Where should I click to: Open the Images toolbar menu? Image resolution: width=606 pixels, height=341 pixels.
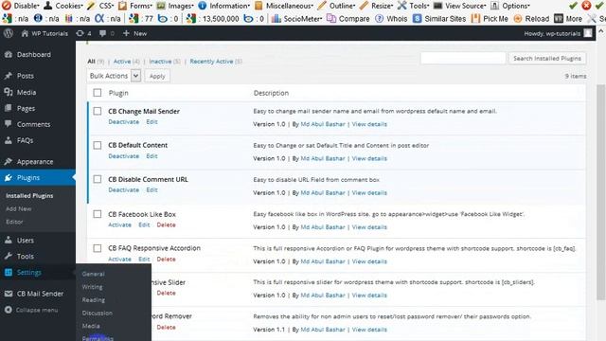175,6
